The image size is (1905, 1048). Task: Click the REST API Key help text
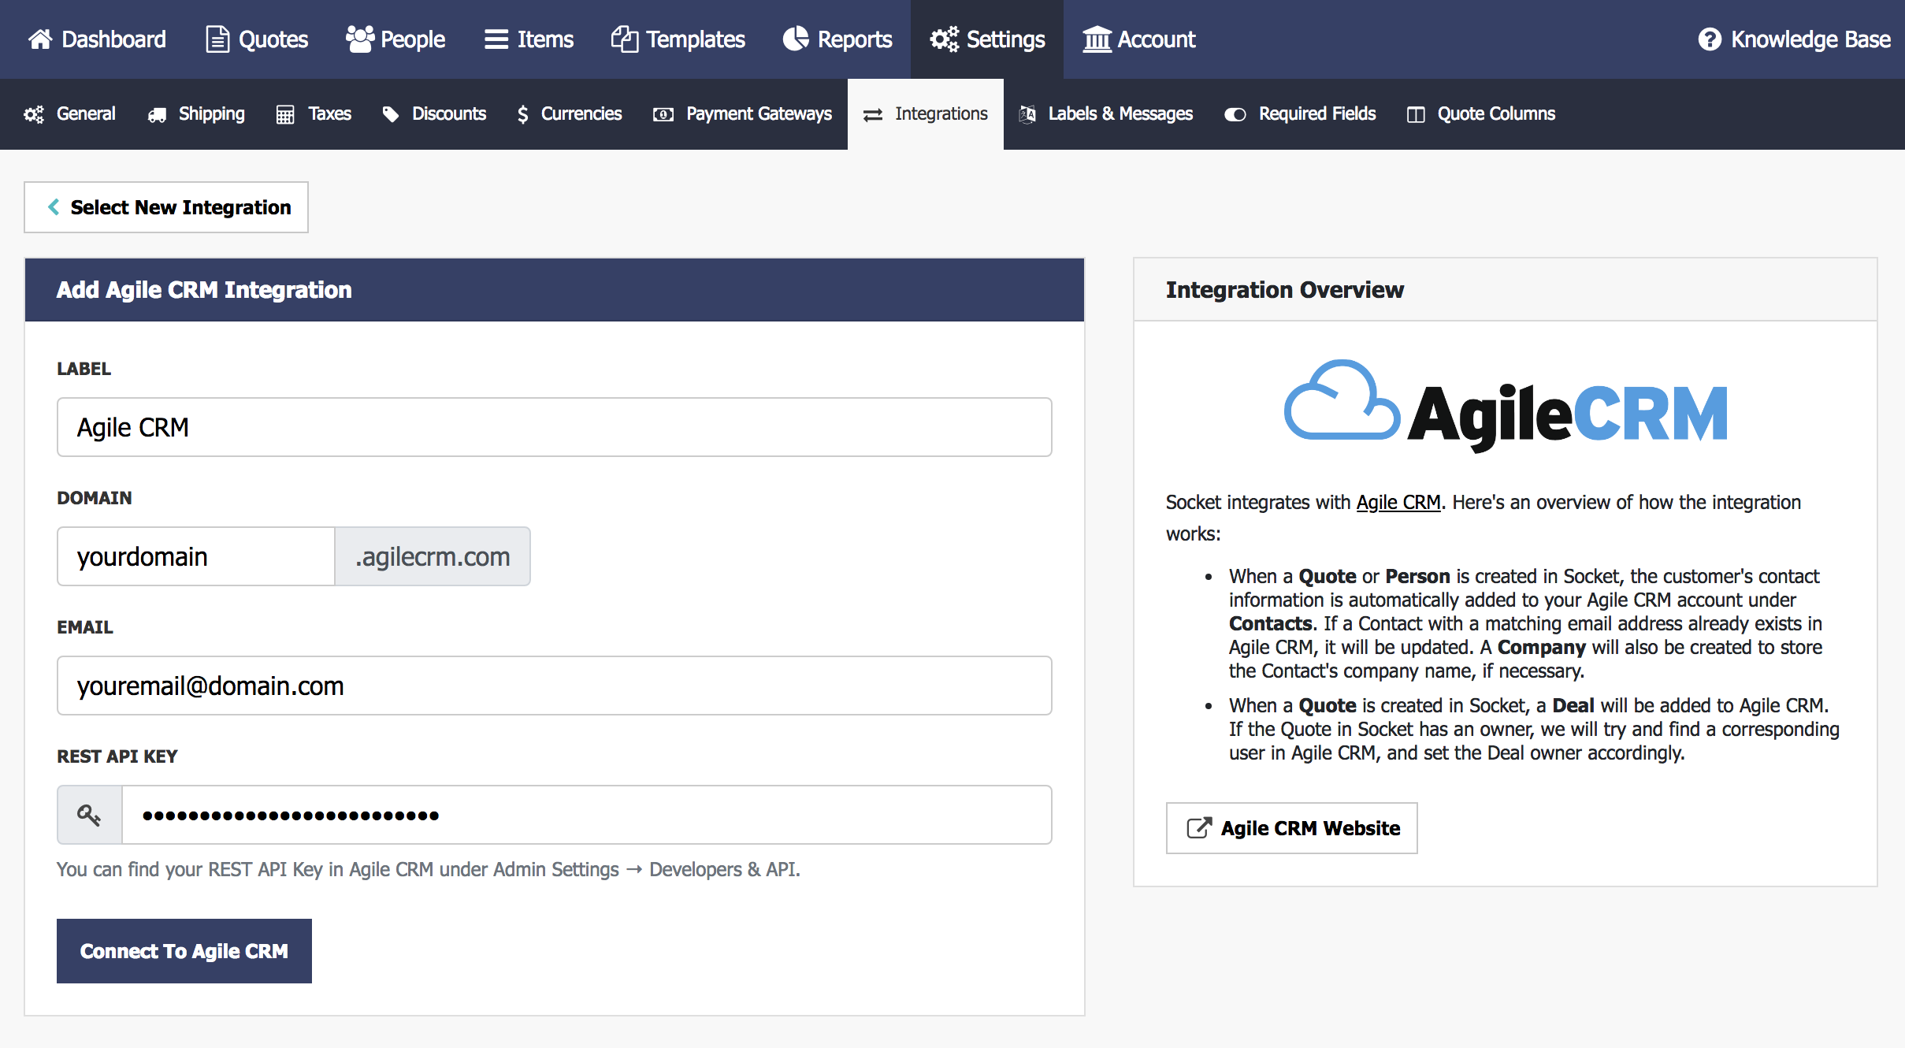click(x=429, y=869)
